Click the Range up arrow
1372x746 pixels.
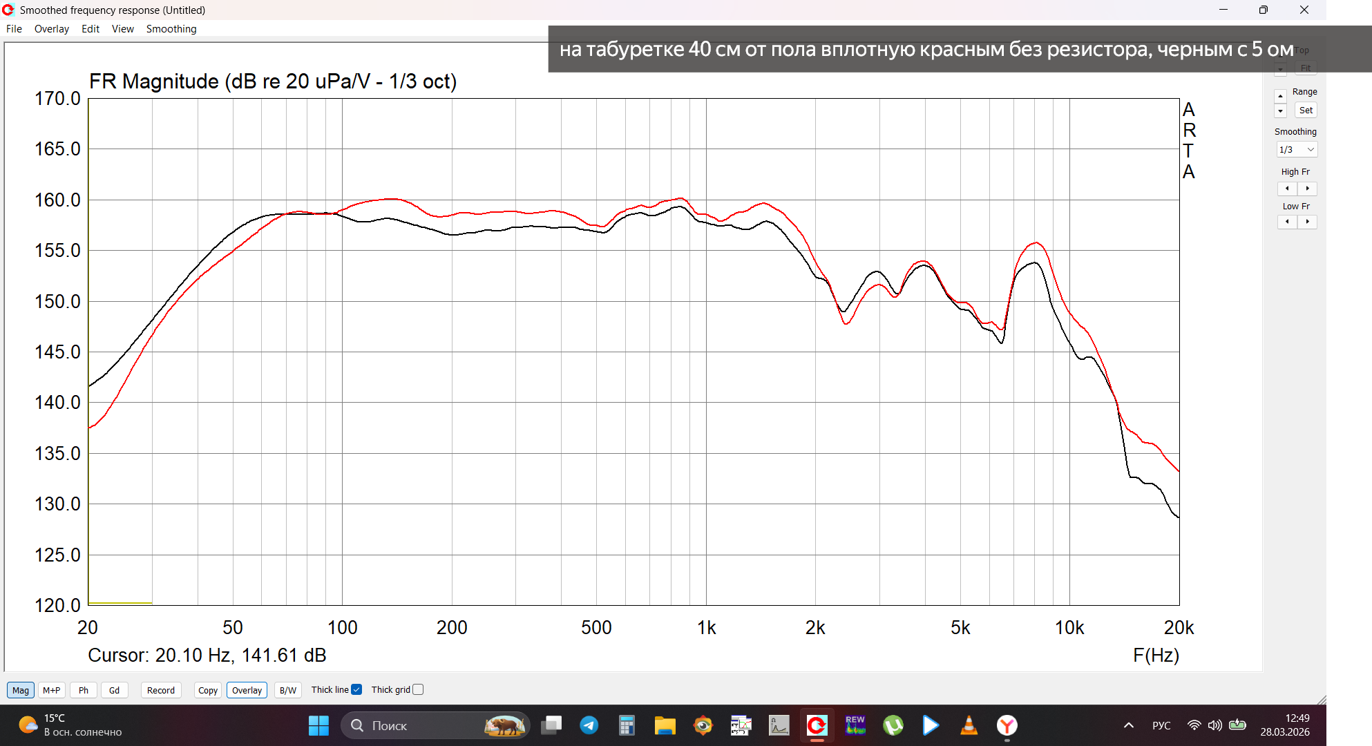pos(1280,96)
